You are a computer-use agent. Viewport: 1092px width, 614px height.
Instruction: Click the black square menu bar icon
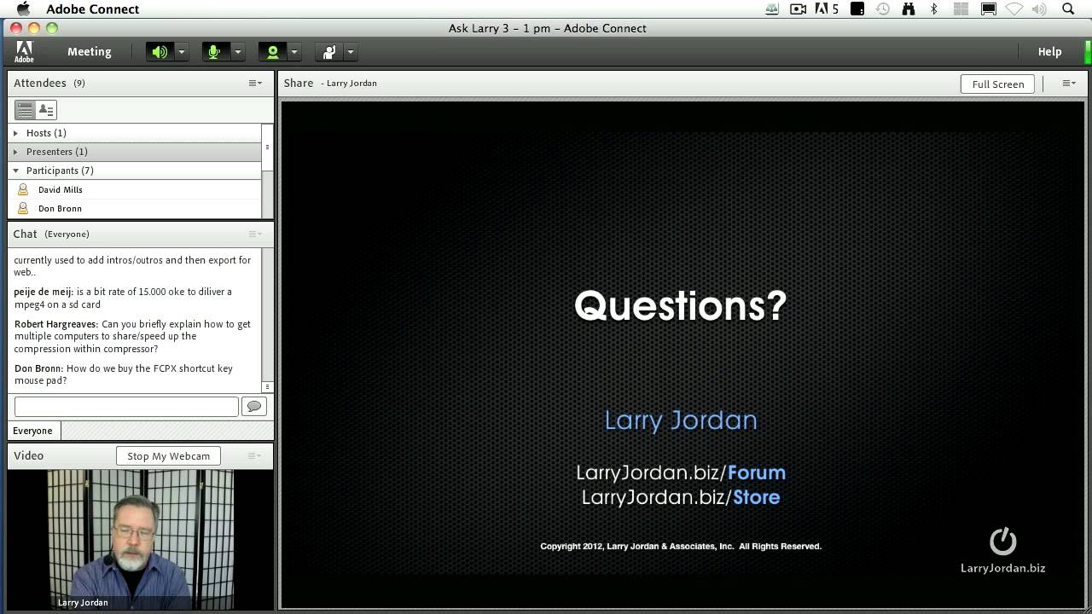tap(857, 9)
